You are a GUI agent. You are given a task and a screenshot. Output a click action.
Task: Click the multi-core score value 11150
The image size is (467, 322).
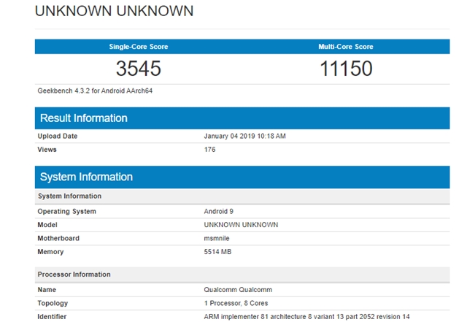346,69
